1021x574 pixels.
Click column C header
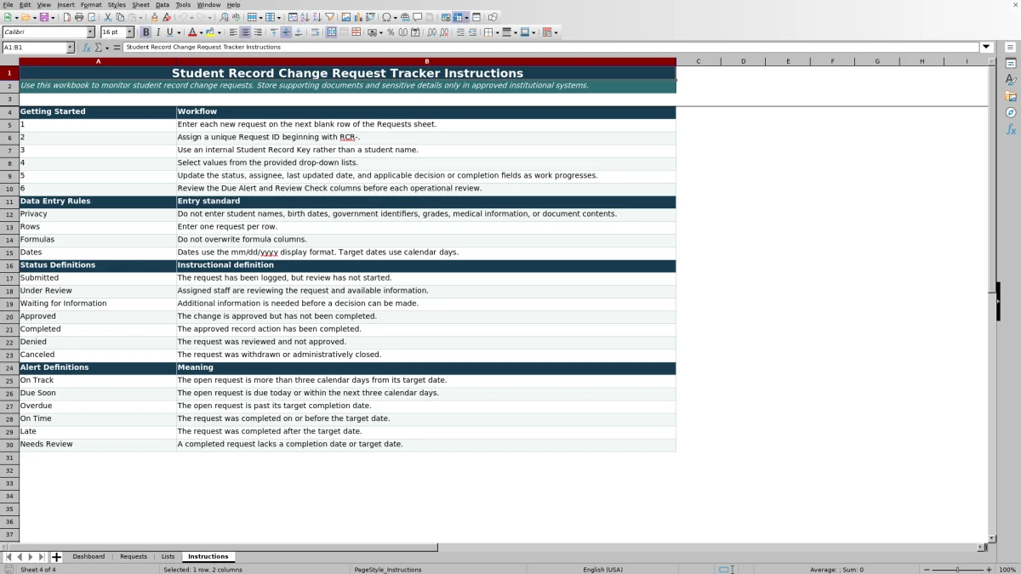(699, 61)
